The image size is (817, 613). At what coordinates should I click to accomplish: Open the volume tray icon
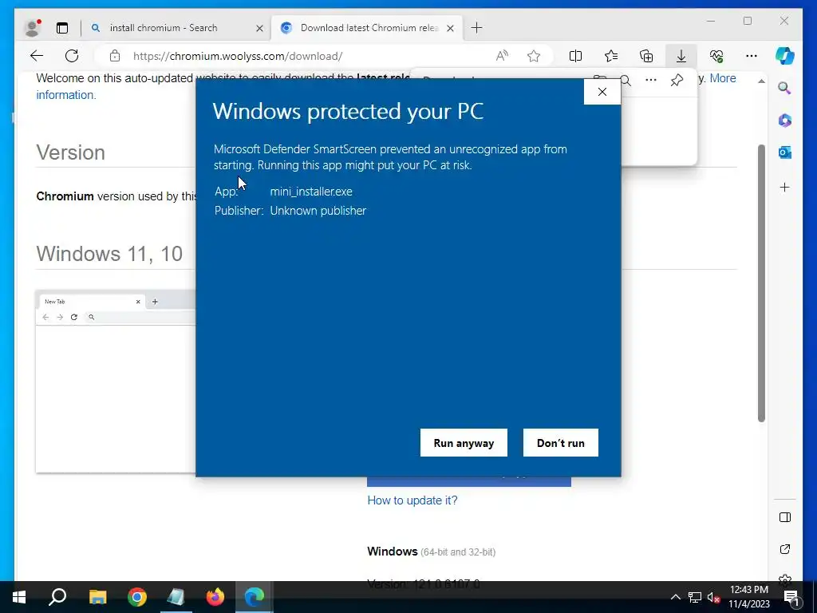pos(713,597)
